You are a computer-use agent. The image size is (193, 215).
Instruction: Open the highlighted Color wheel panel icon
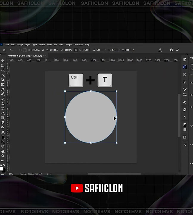click(x=185, y=67)
